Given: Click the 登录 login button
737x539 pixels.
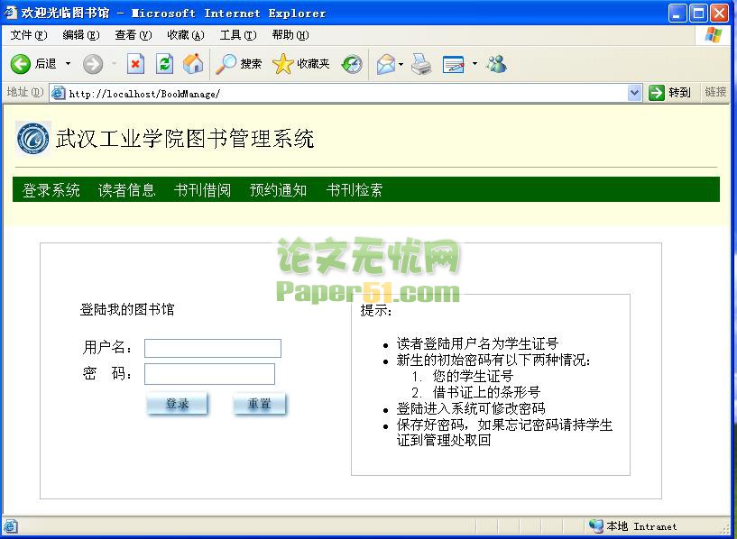Looking at the screenshot, I should [177, 404].
